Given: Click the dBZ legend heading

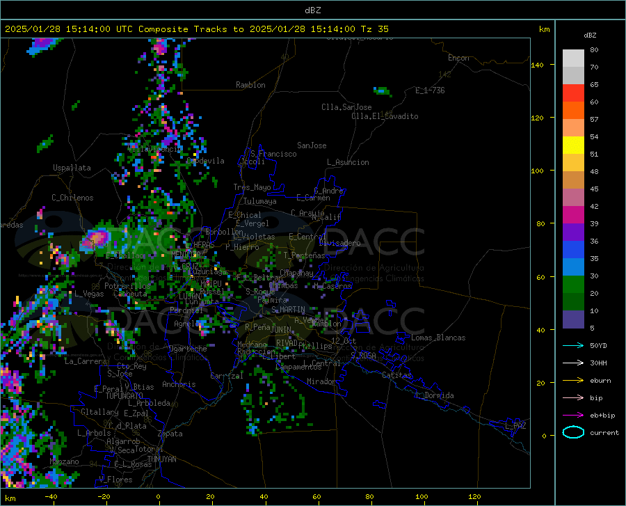Looking at the screenshot, I should tap(590, 35).
